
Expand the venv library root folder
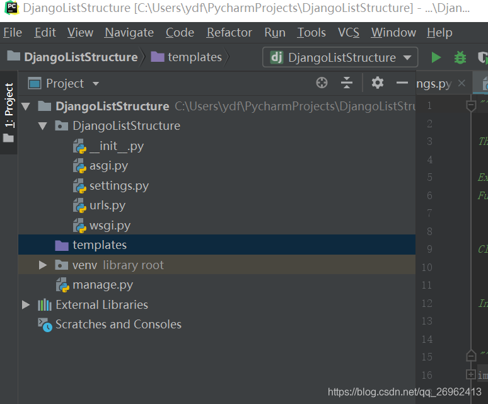(43, 265)
